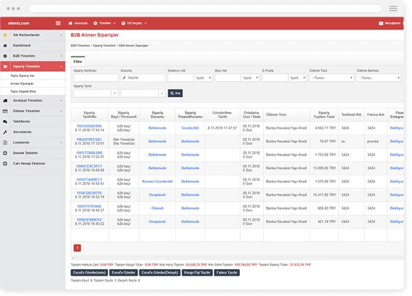Screen dimensions: 412x296
Task: Open Ödeme Bankası dropdown
Action: [x=379, y=78]
